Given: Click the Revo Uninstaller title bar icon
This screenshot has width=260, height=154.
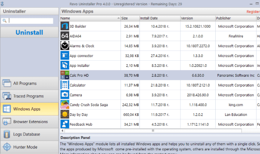Looking at the screenshot, I should 2,4.
